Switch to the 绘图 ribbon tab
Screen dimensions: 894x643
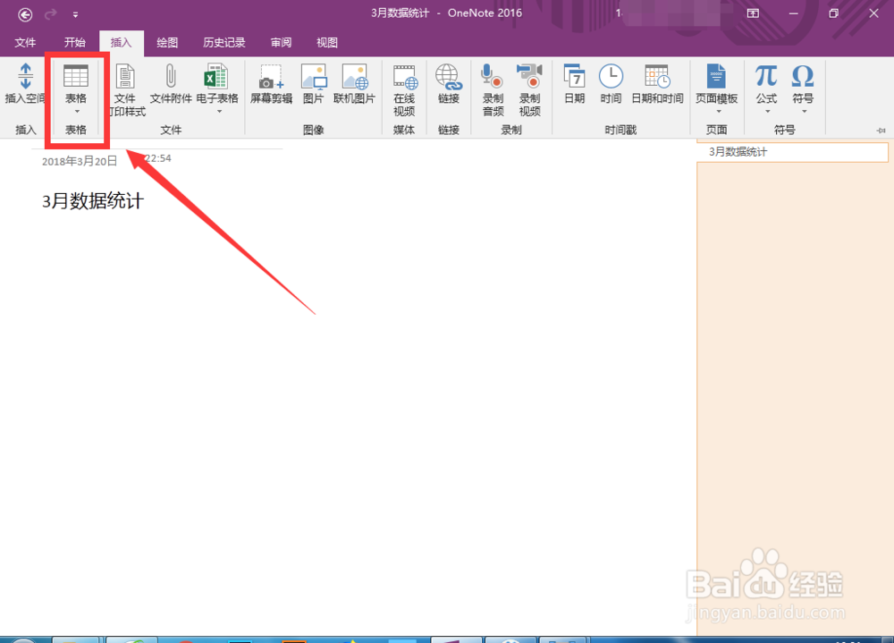pyautogui.click(x=166, y=42)
